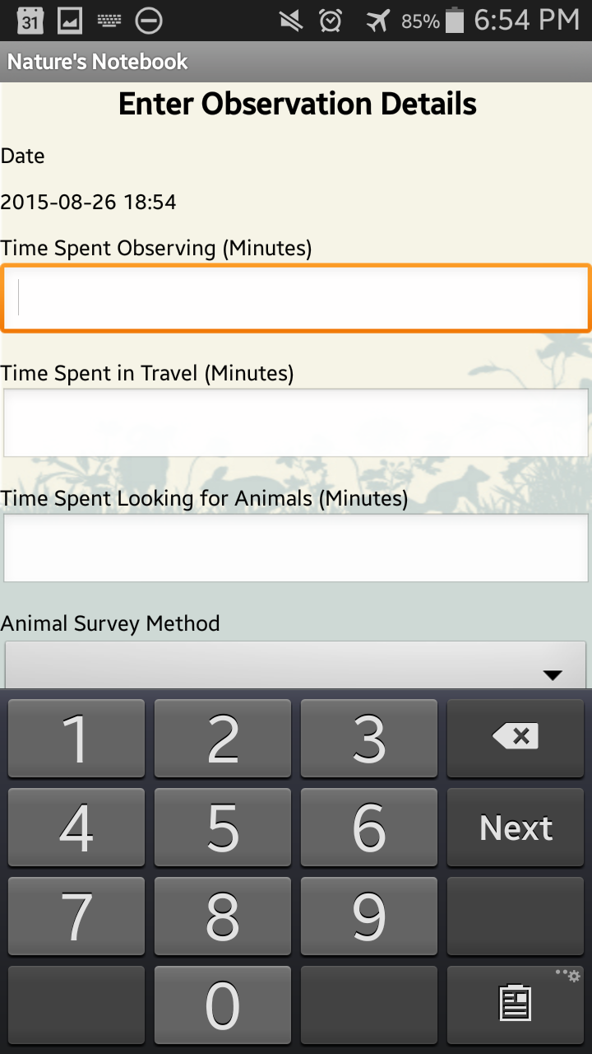
Task: Tap the alarm clock status icon
Action: [x=331, y=21]
